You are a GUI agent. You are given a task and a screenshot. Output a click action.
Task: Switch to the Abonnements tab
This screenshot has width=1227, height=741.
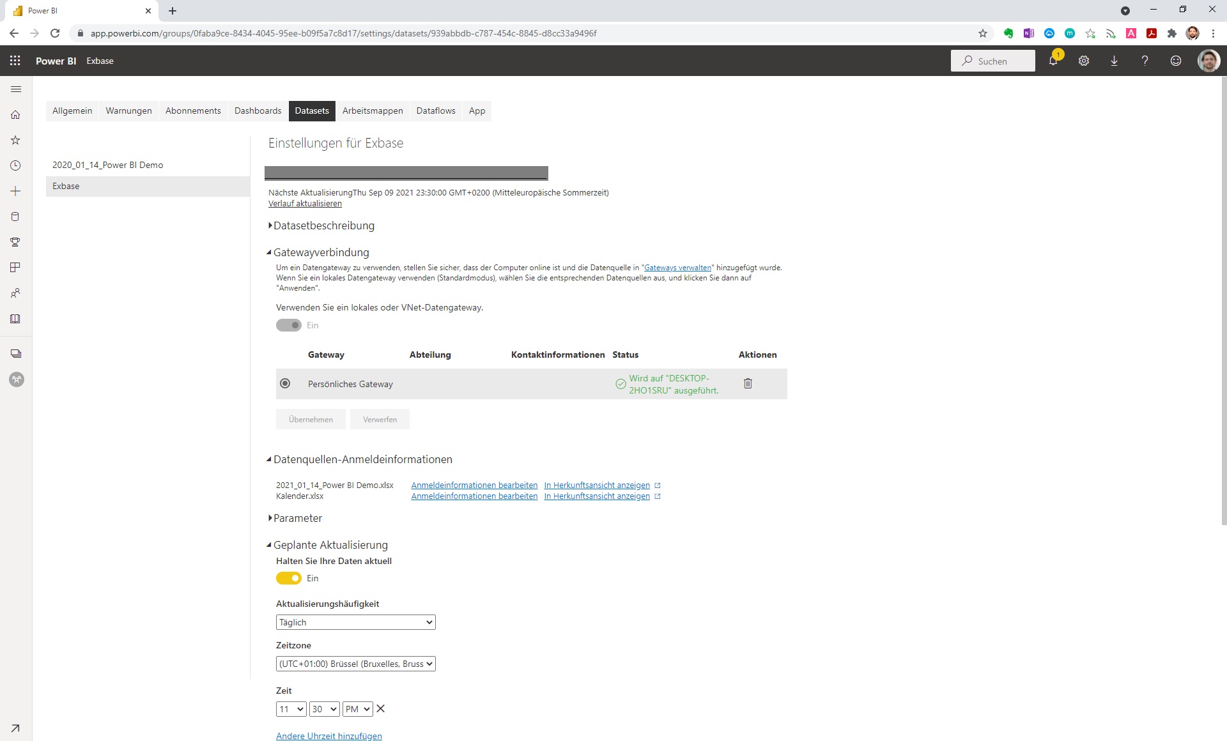click(x=193, y=111)
